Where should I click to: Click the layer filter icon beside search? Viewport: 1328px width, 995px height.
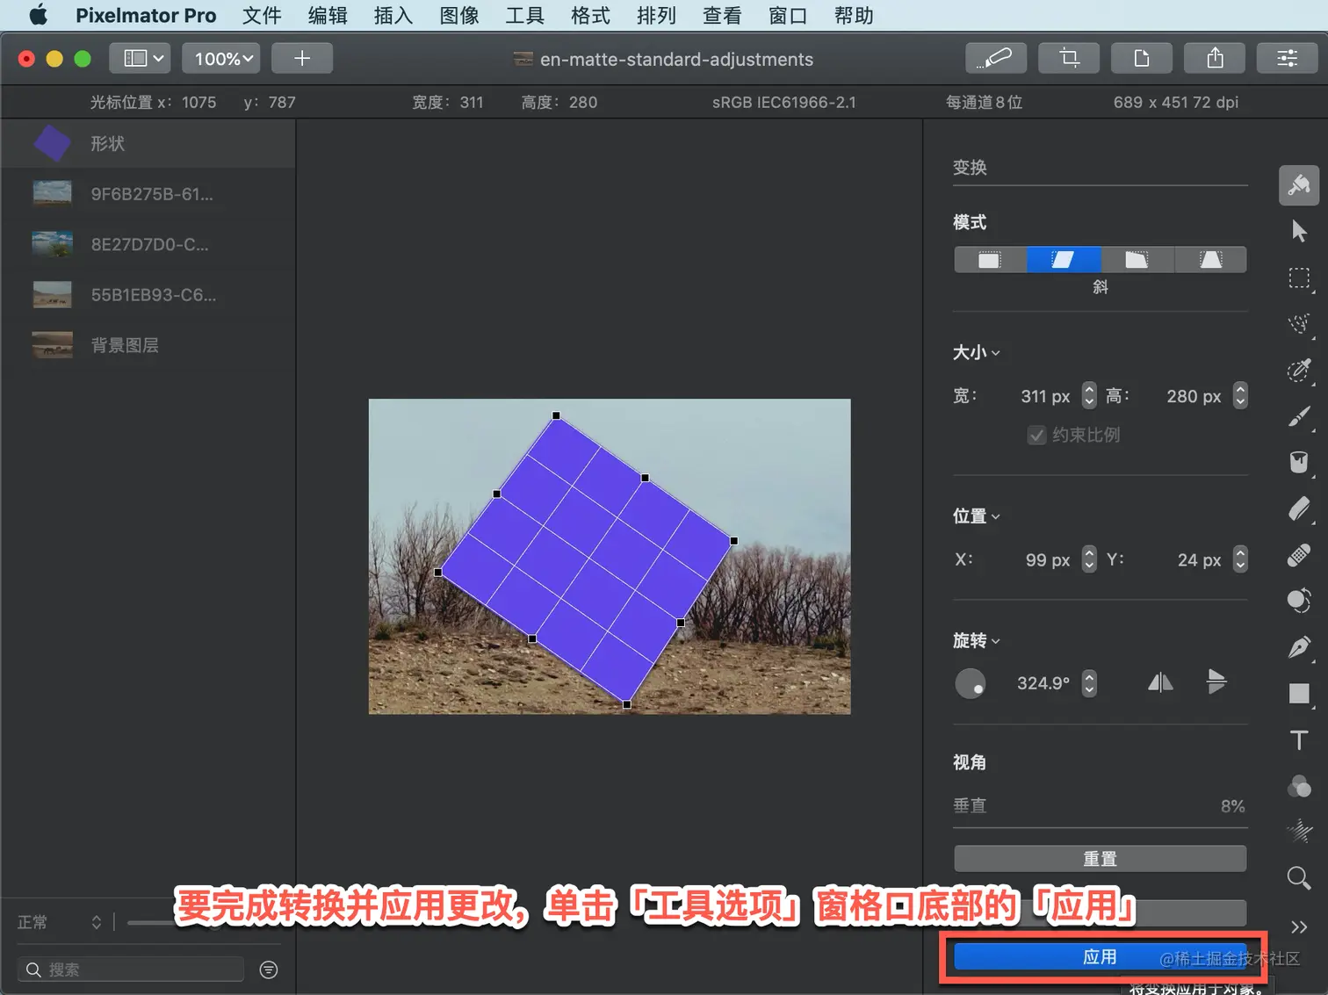269,970
